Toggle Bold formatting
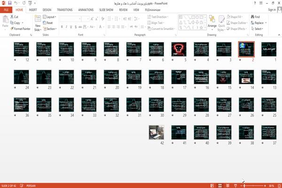The height and width of the screenshot is (188, 282). (x=62, y=27)
